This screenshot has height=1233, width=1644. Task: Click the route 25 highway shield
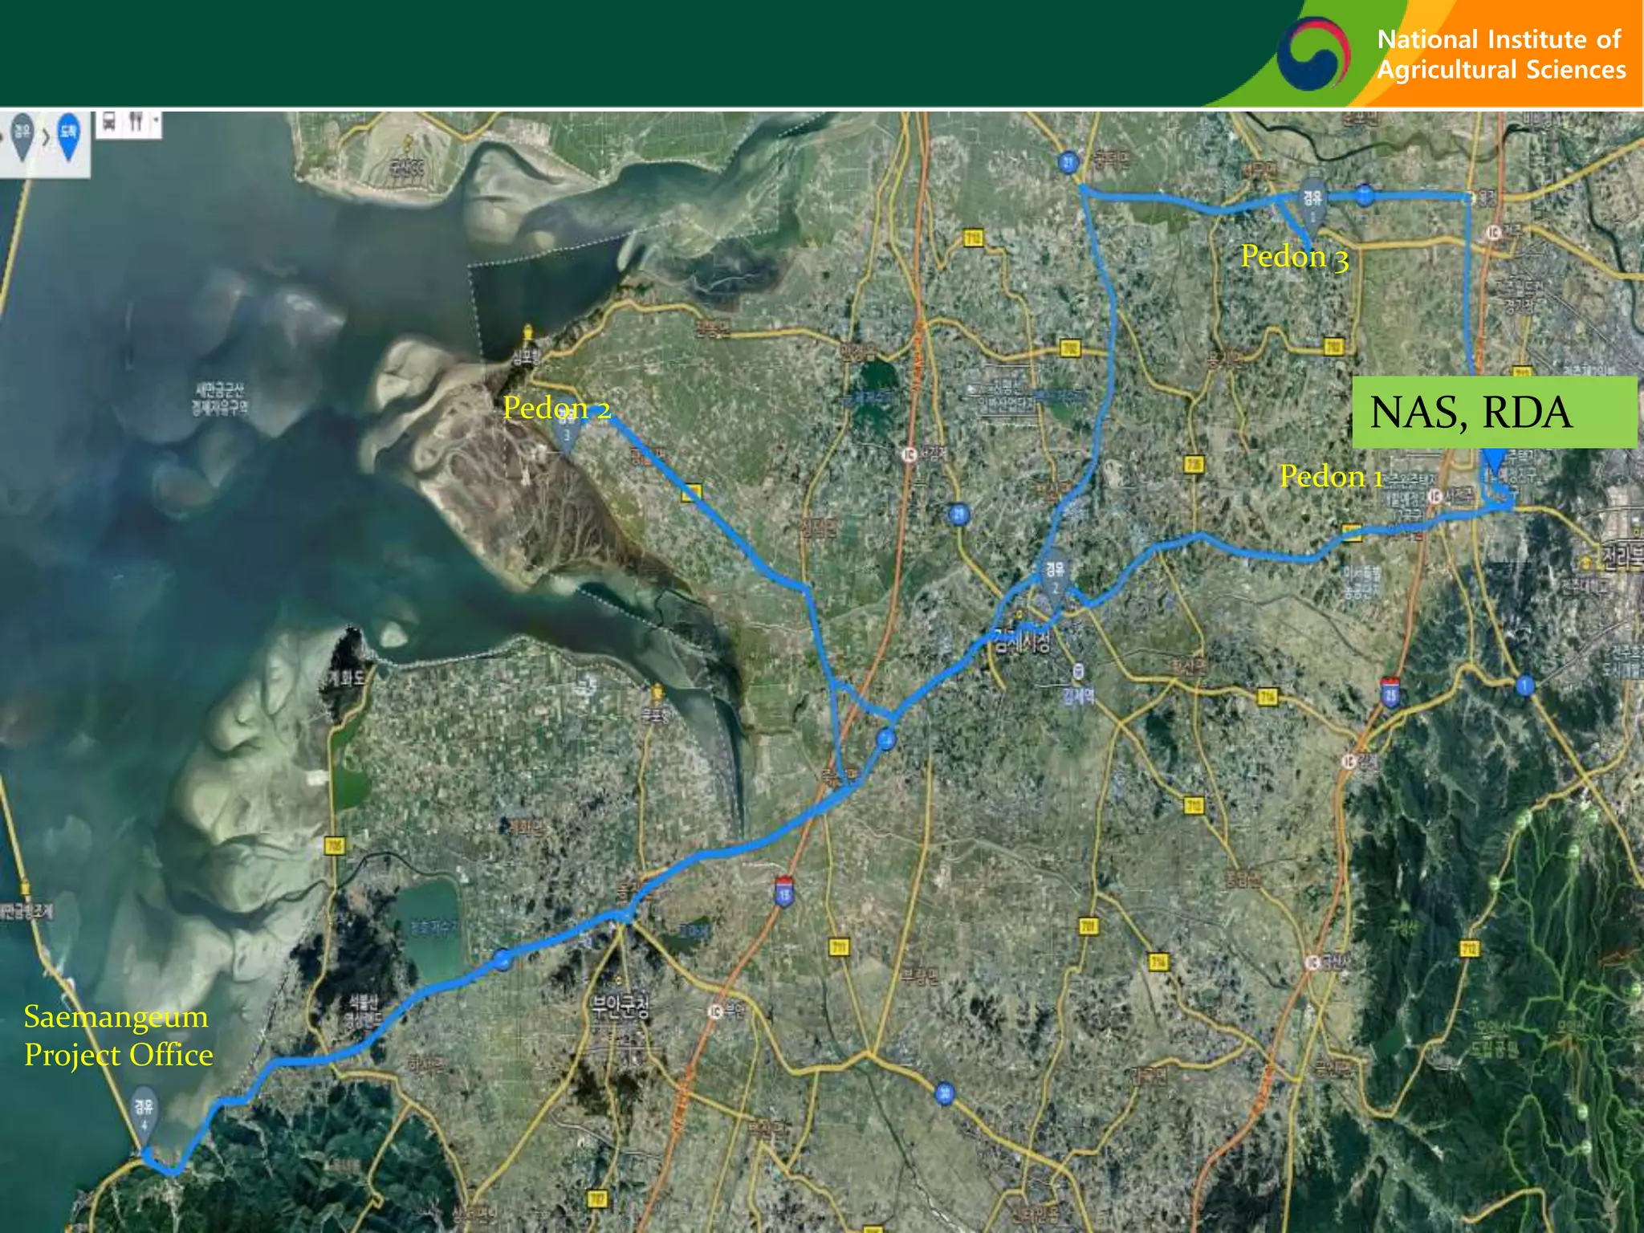coord(1391,692)
